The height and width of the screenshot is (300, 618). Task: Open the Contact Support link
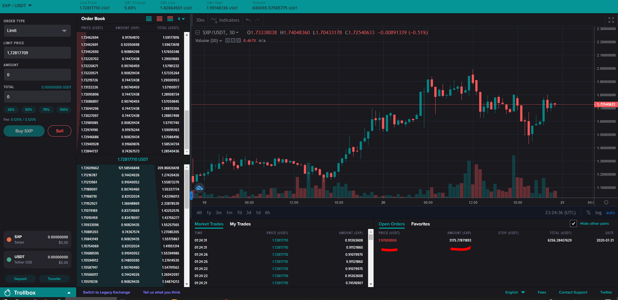click(573, 293)
